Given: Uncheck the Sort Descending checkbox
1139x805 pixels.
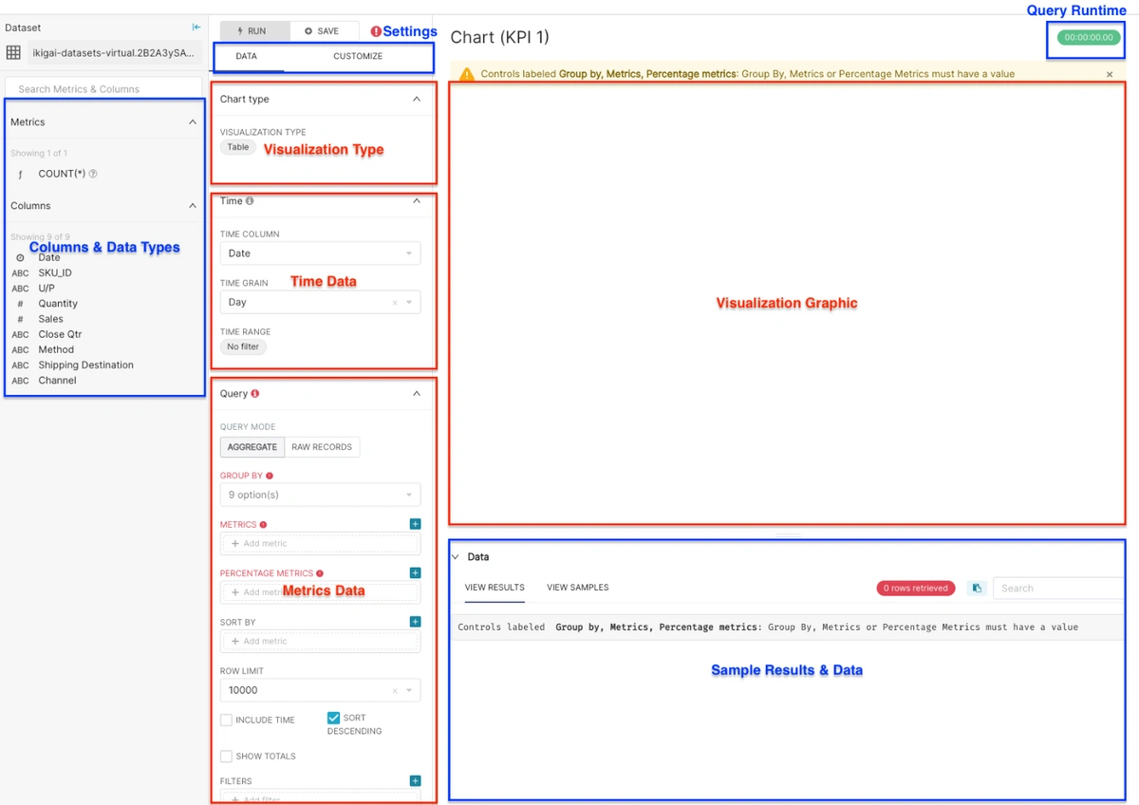Looking at the screenshot, I should [x=333, y=719].
